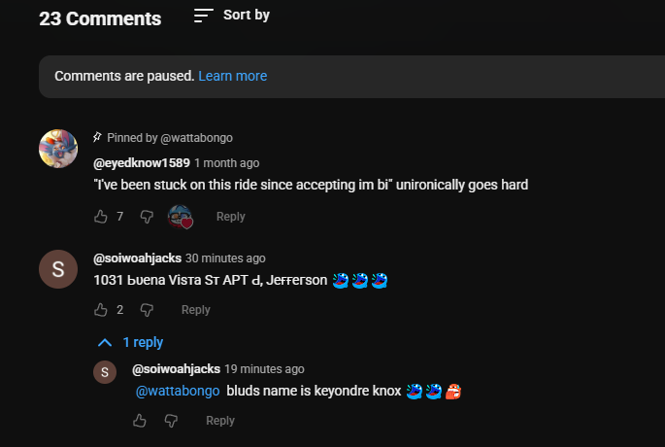
Task: Click the pin icon beside "Pinned by"
Action: (97, 138)
